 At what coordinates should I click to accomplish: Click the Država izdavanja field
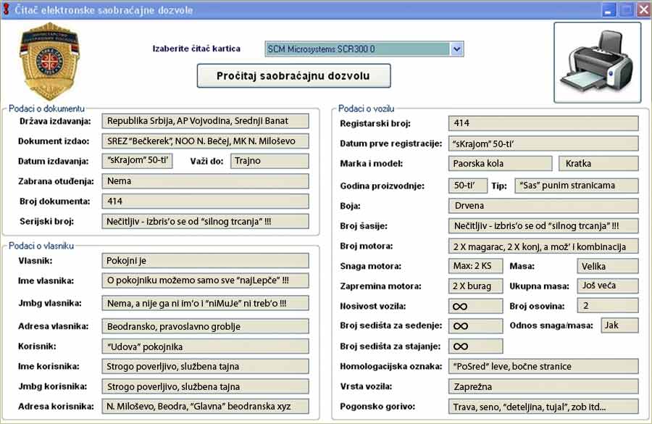tap(205, 121)
